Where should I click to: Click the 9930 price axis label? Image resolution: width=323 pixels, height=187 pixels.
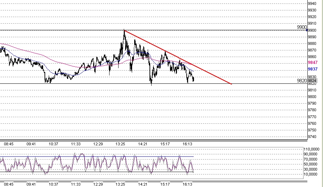tap(312, 10)
